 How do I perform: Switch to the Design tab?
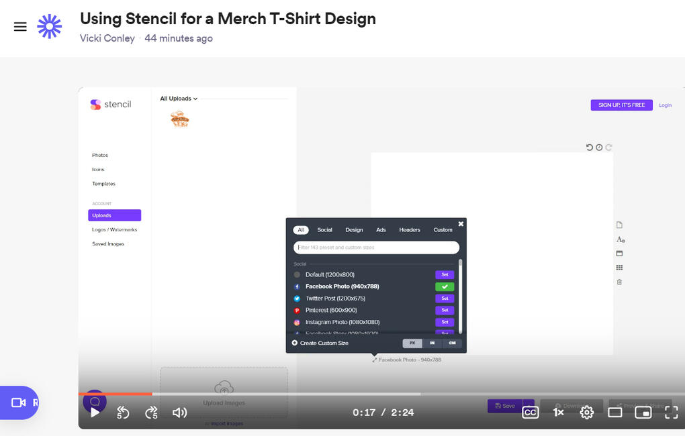click(354, 230)
